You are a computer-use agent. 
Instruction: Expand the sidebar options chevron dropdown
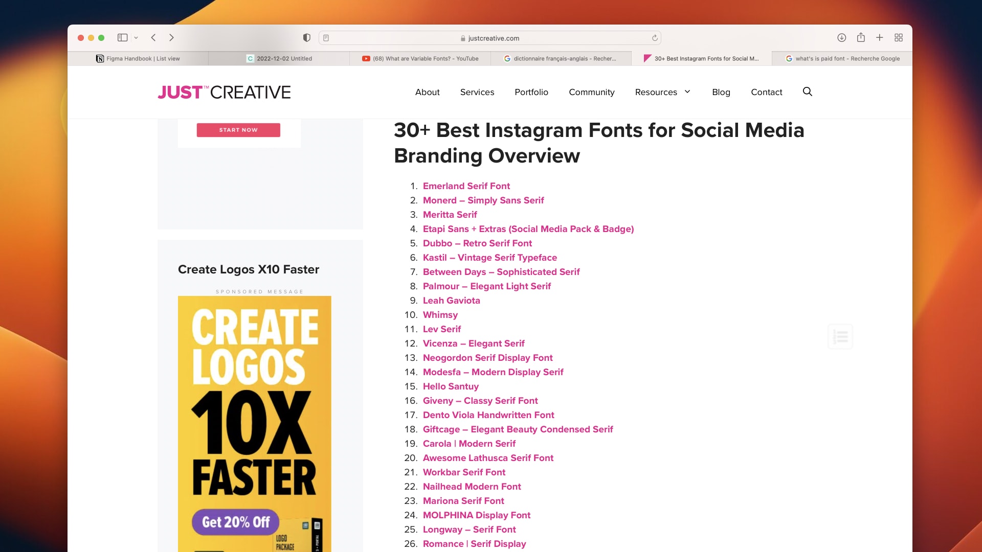pyautogui.click(x=136, y=38)
